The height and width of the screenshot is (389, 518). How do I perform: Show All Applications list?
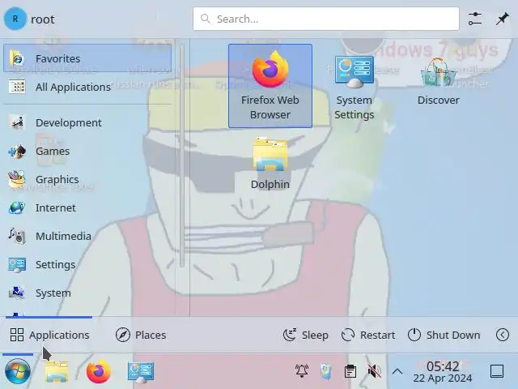[x=87, y=87]
